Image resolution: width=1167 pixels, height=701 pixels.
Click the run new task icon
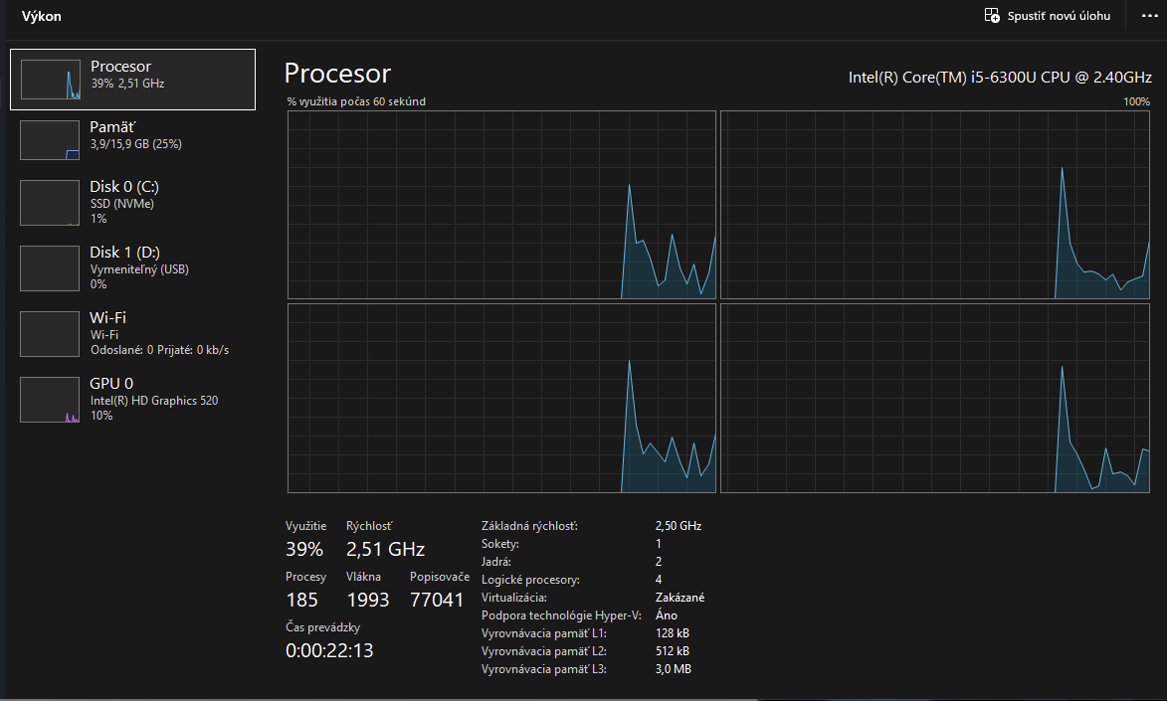click(x=992, y=16)
